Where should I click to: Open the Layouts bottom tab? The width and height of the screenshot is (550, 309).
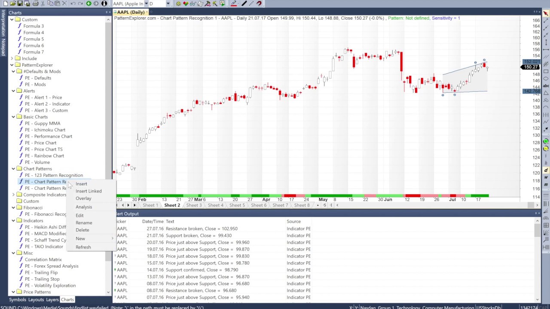(36, 300)
